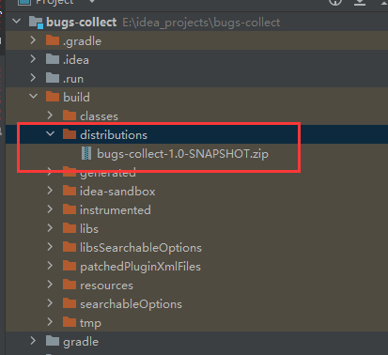
Task: Click the distributions folder icon
Action: click(x=70, y=134)
